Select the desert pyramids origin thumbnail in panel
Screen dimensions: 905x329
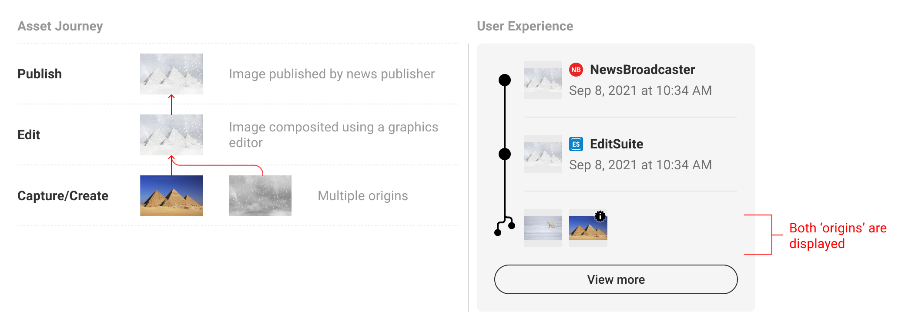pyautogui.click(x=588, y=228)
